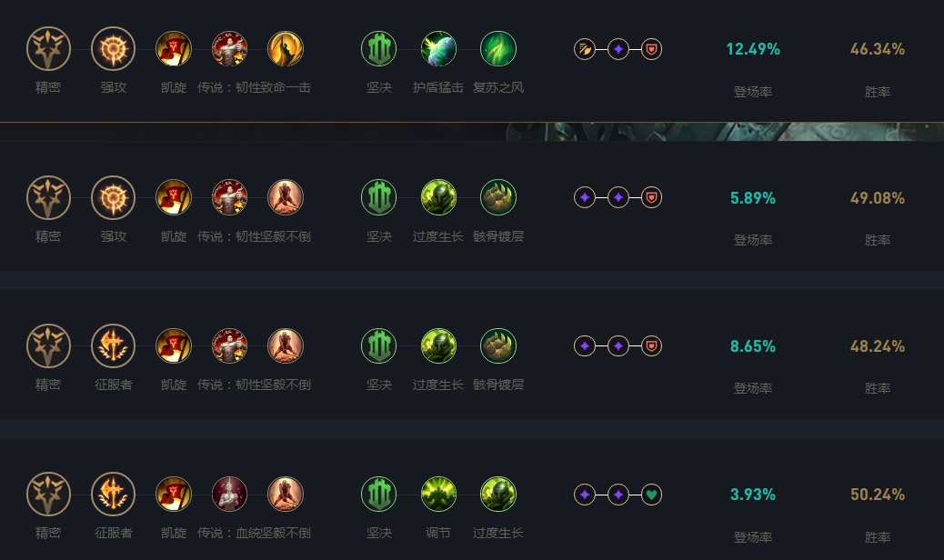Click the 50.24% win rate value
The height and width of the screenshot is (560, 944).
(877, 495)
